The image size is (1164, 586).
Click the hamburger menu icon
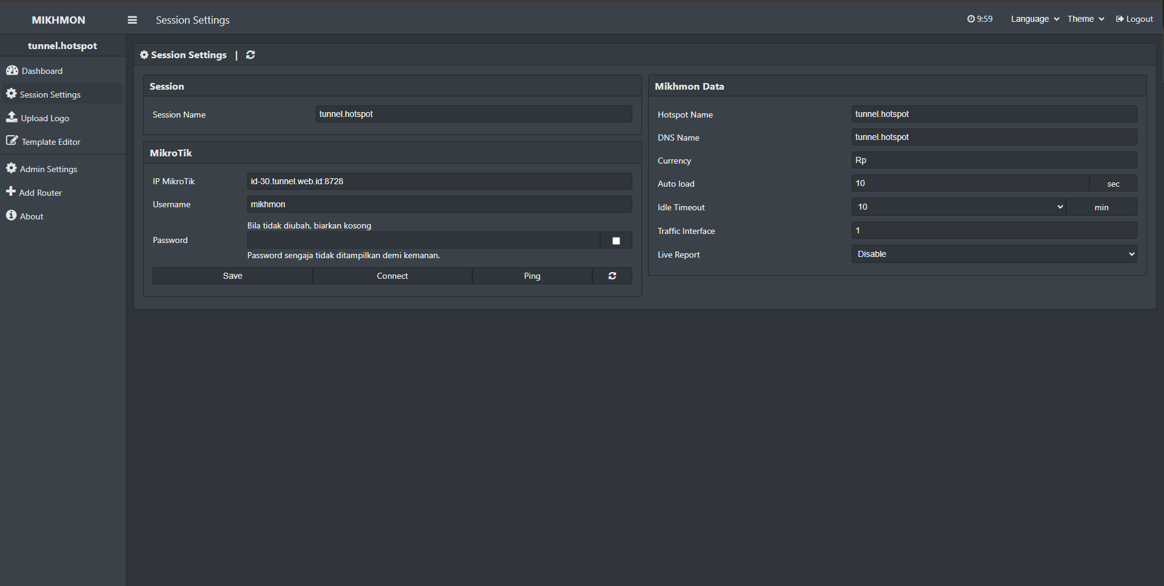pyautogui.click(x=132, y=20)
